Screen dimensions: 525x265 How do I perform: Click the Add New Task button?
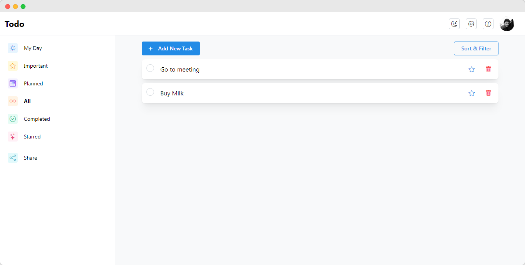click(171, 48)
